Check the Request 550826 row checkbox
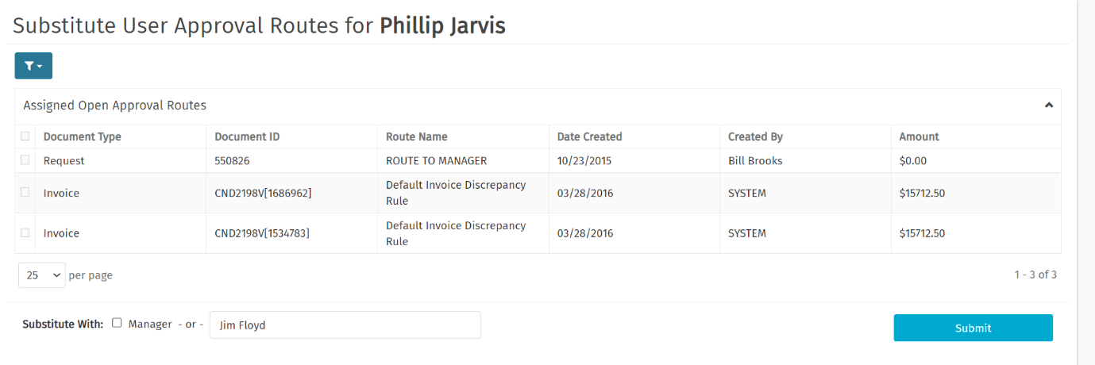 tap(25, 160)
